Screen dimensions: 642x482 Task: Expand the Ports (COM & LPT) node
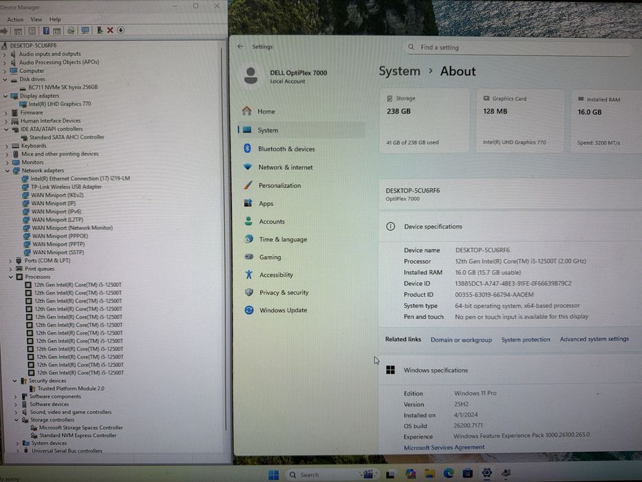[10, 261]
